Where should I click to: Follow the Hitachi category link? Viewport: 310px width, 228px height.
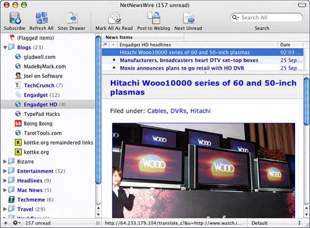pos(200,111)
